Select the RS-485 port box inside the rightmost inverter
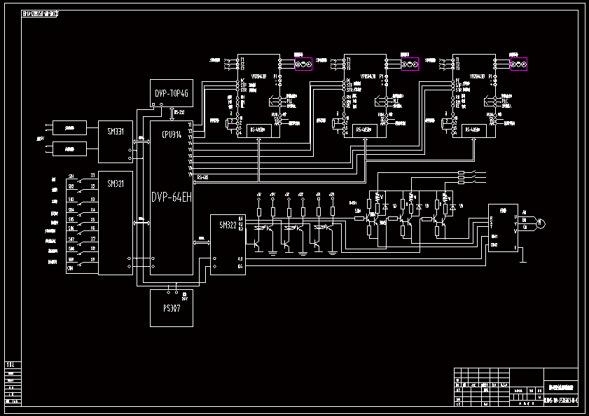The width and height of the screenshot is (589, 416). [474, 131]
